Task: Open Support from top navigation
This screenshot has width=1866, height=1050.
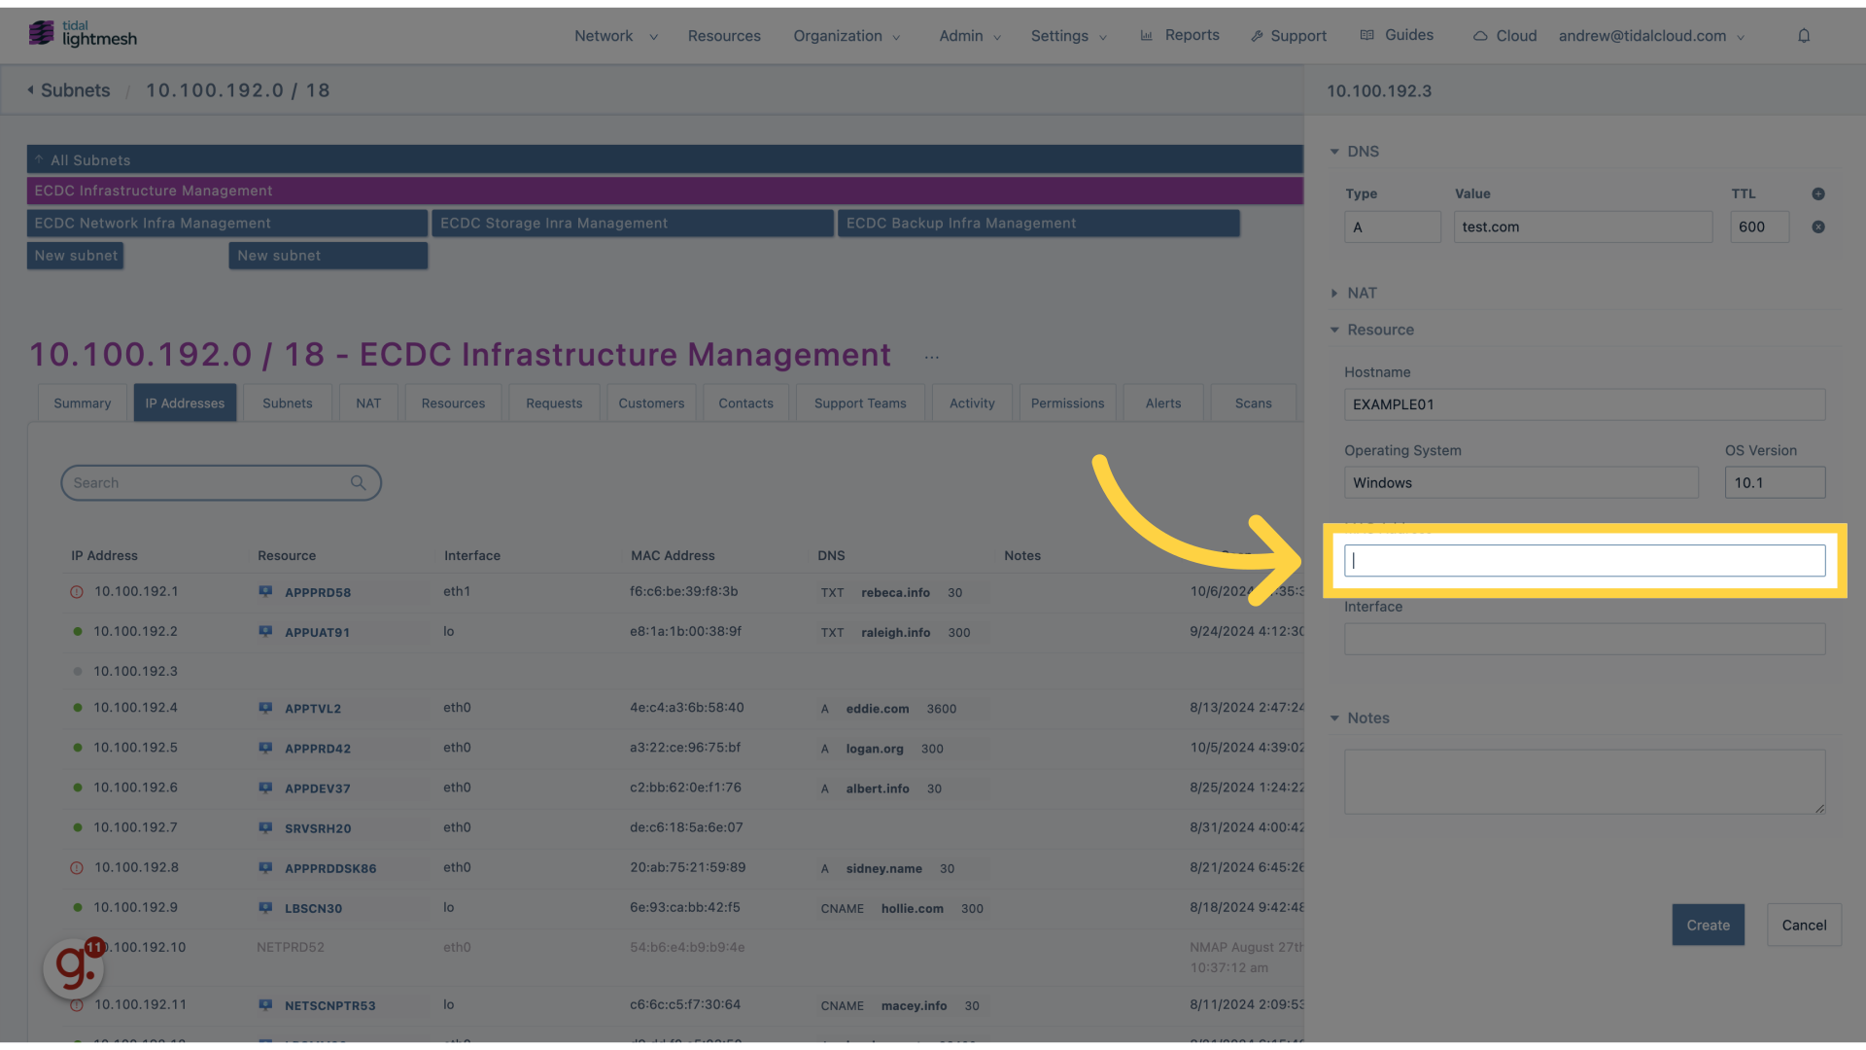Action: click(x=1289, y=36)
